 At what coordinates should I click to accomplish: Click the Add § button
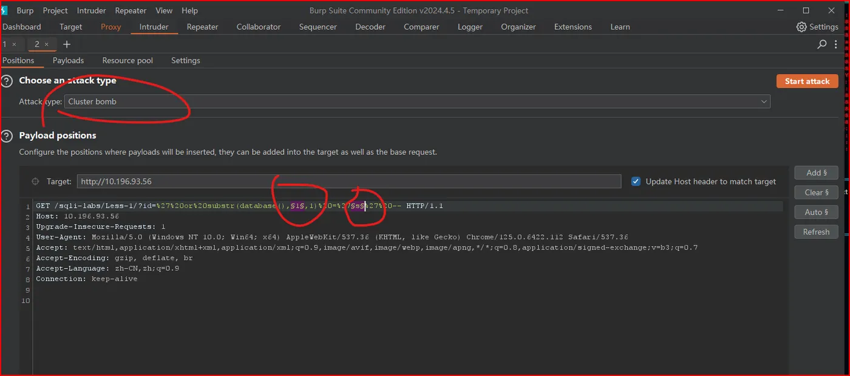click(x=817, y=173)
